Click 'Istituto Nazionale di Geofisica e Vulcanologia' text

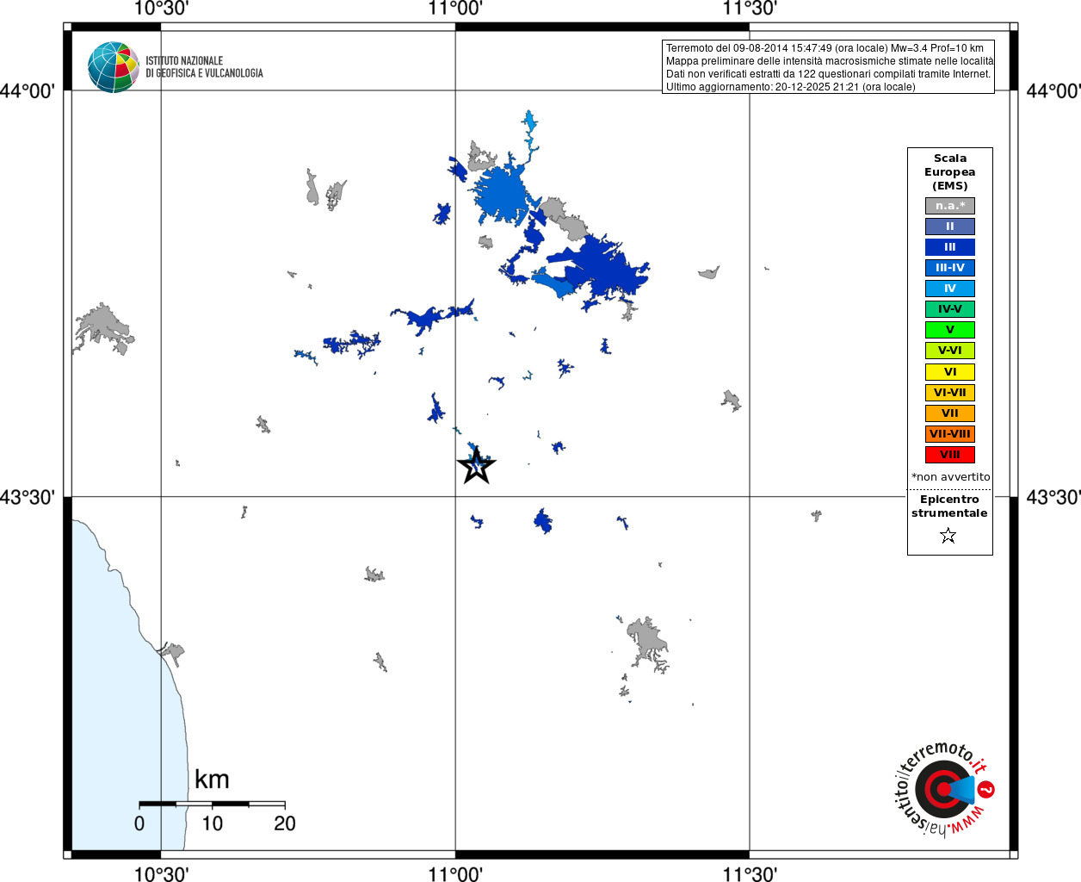pos(204,67)
